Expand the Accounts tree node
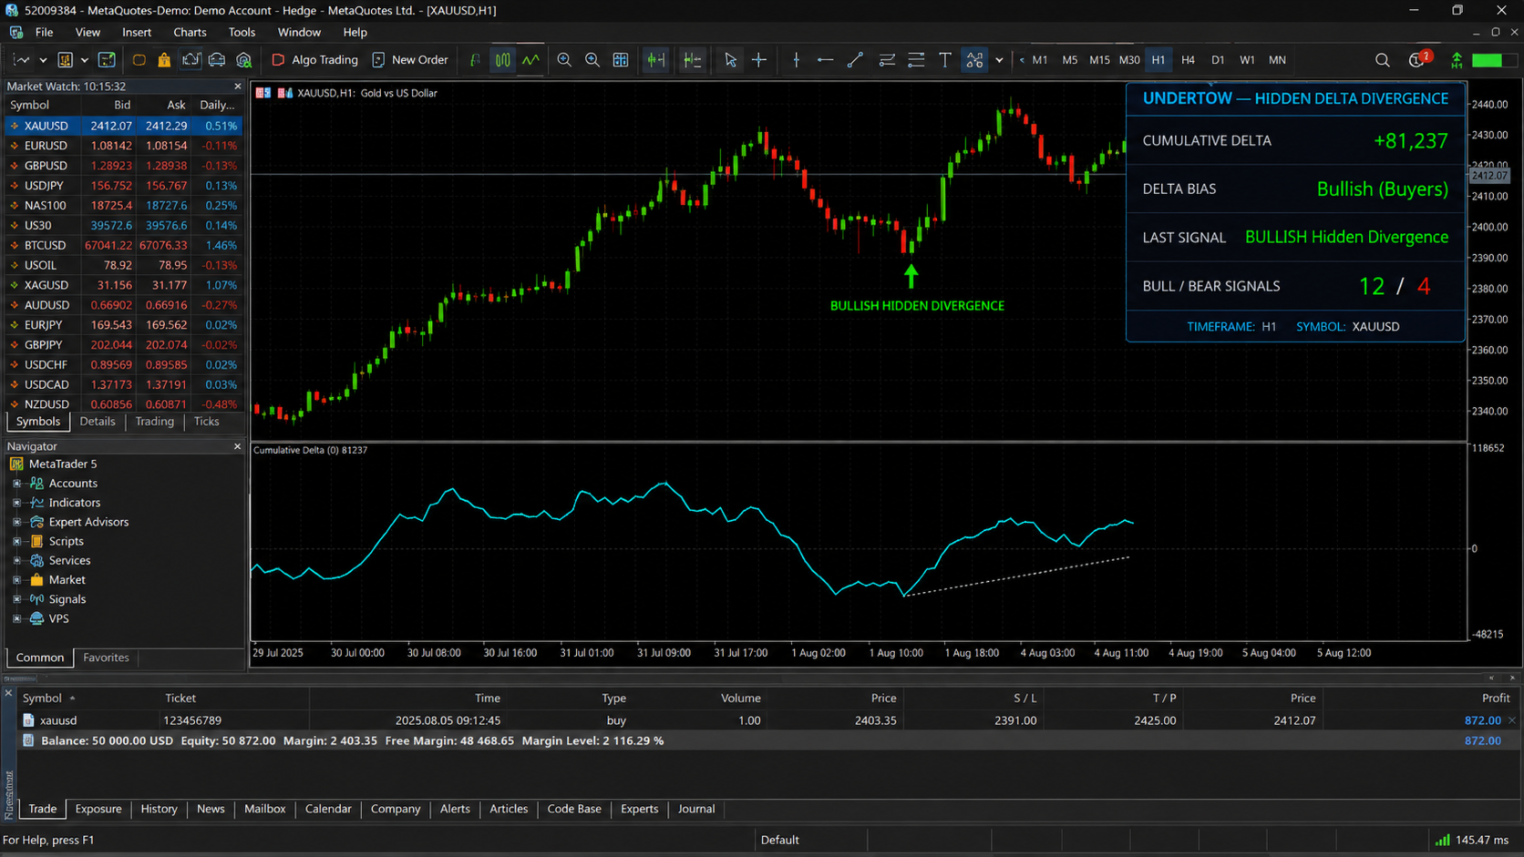The image size is (1524, 857). tap(16, 484)
